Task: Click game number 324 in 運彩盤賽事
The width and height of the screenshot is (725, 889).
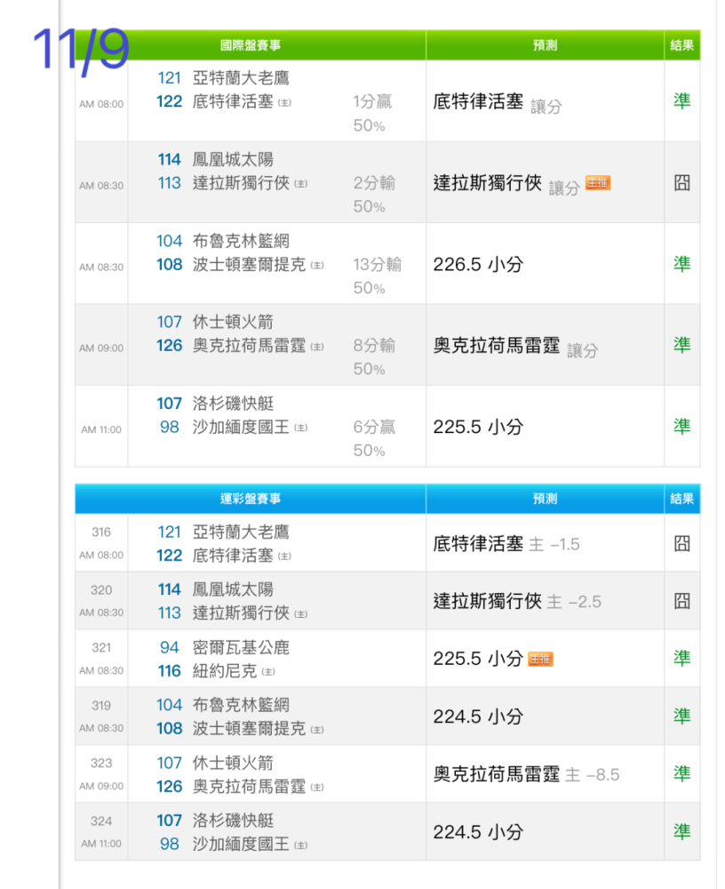Action: pos(101,821)
